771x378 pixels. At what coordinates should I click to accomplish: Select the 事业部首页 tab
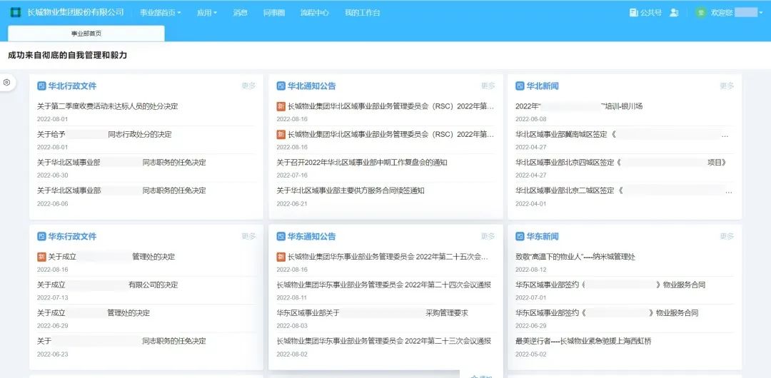click(x=86, y=34)
